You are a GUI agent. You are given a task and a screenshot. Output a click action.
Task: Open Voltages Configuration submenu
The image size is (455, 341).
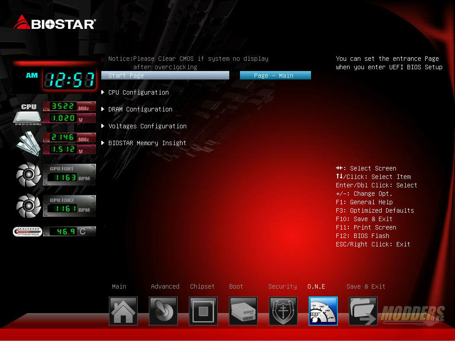click(x=148, y=126)
